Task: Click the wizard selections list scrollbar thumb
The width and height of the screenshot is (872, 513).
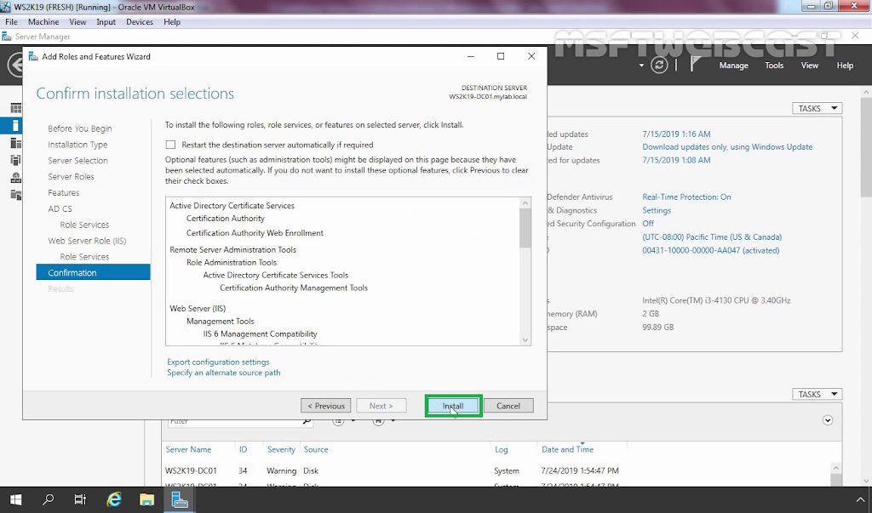Action: 525,229
